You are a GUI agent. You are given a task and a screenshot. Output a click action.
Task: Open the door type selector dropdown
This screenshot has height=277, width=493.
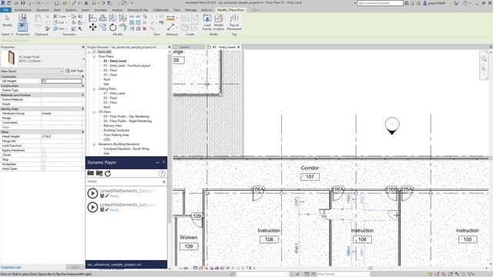pos(83,58)
